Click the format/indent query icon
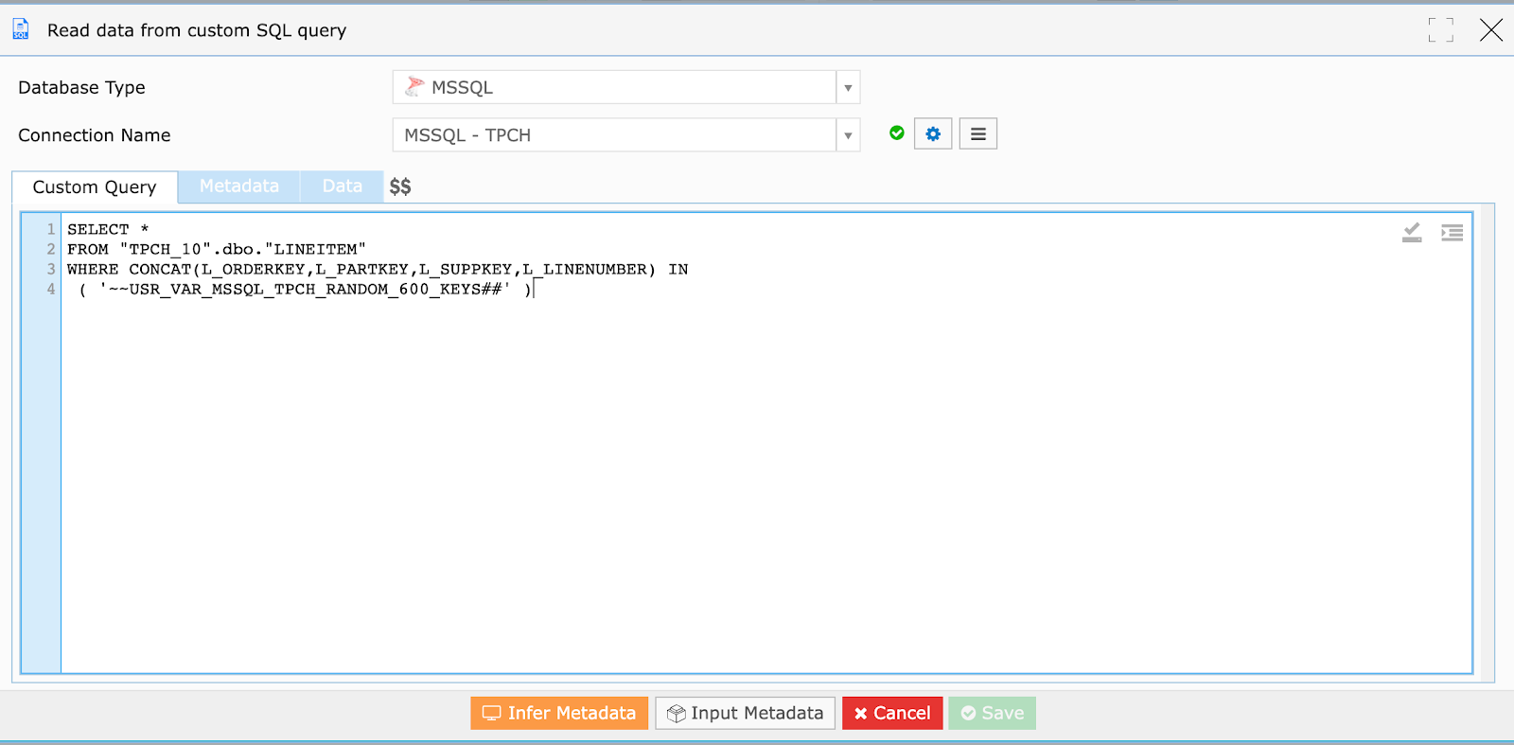 tap(1452, 232)
